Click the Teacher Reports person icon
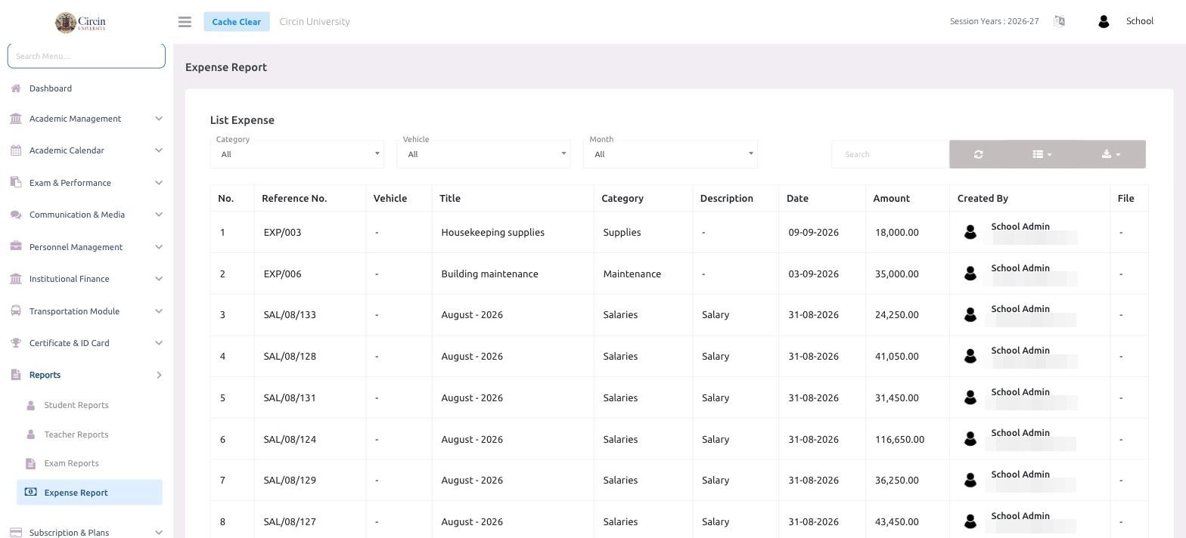The height and width of the screenshot is (538, 1186). coord(30,434)
